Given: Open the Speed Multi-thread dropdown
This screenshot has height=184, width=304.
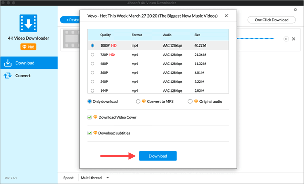Looking at the screenshot, I should [x=95, y=178].
